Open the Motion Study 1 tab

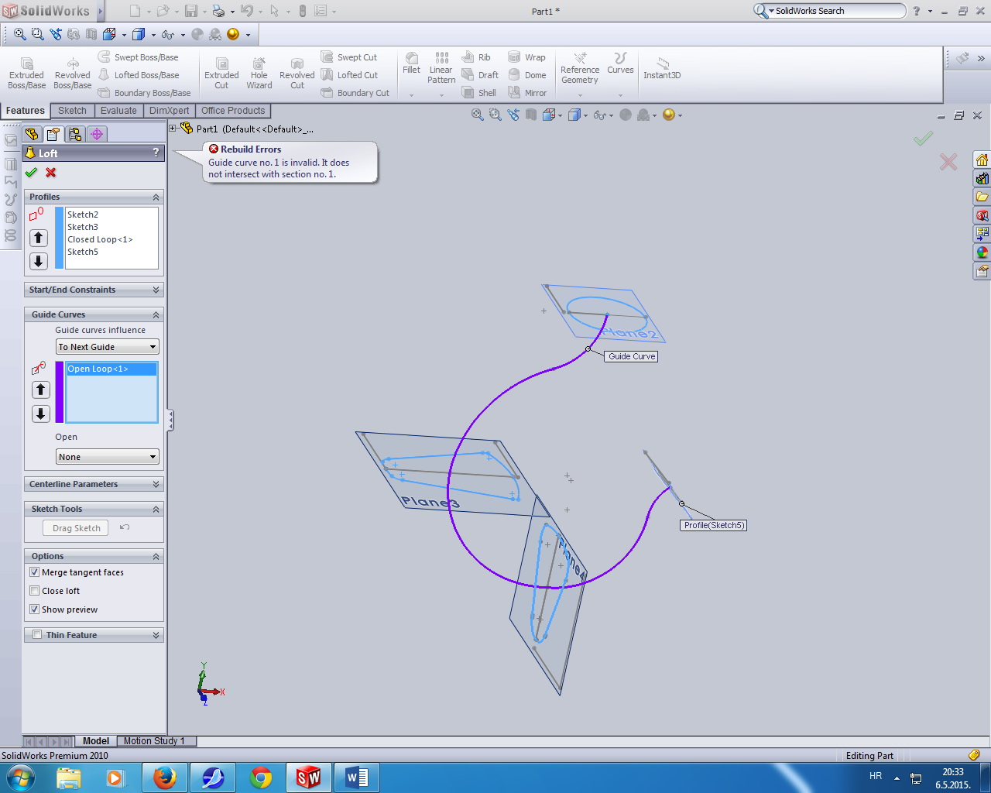point(156,741)
